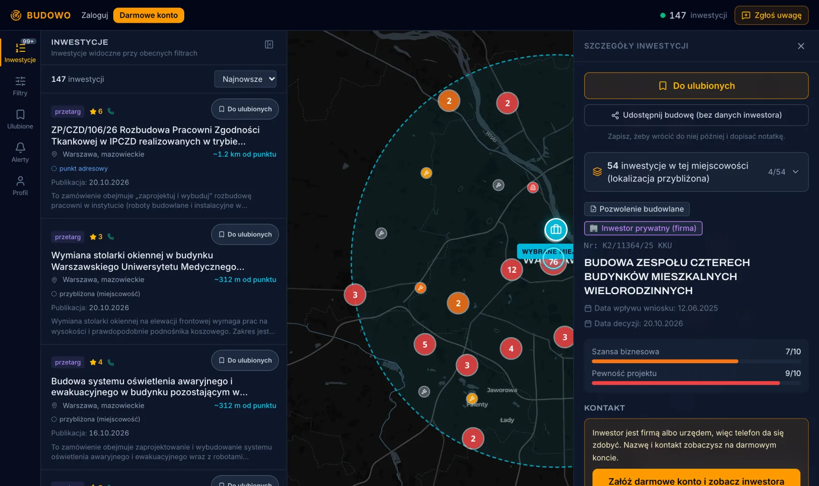
Task: Select the red cluster marker 5
Action: pyautogui.click(x=425, y=345)
